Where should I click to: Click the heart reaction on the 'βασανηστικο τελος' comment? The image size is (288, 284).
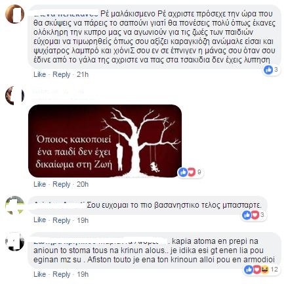pyautogui.click(x=255, y=215)
